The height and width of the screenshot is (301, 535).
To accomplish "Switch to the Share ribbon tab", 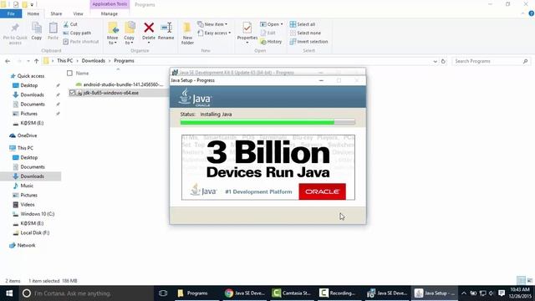I will click(56, 13).
